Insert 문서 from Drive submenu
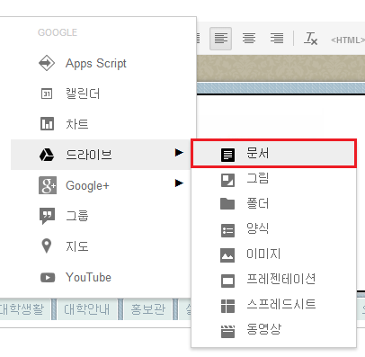Viewport: 365px width, 357px height. coord(273,154)
